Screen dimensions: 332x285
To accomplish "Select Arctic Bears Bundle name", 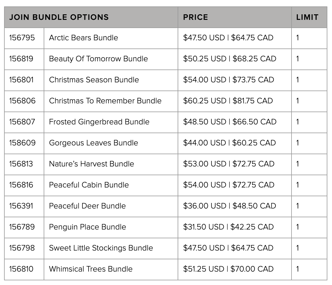I will (x=83, y=38).
